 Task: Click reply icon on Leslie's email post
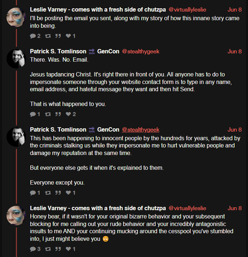click(x=33, y=36)
